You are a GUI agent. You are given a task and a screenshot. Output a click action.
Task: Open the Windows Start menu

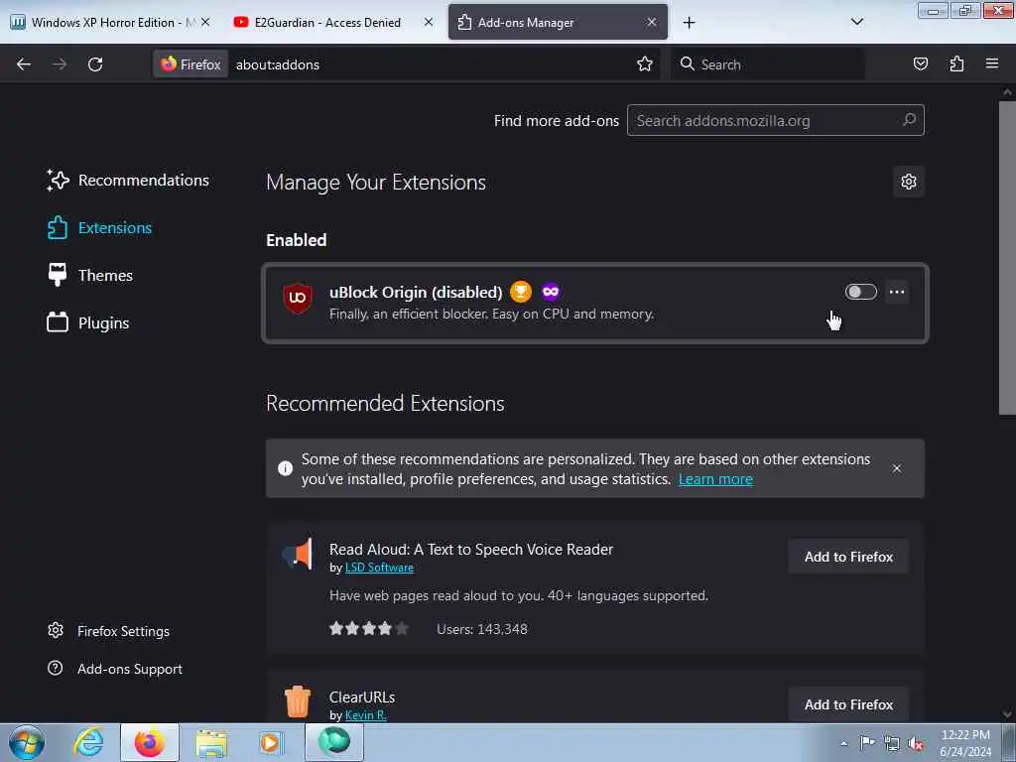[27, 742]
